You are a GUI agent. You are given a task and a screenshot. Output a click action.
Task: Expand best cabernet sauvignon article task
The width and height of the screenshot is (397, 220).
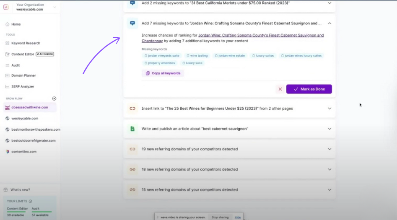pos(330,129)
